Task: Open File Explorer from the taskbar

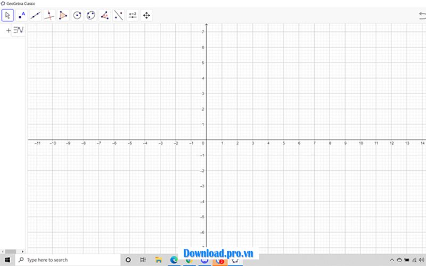Action: [158, 260]
